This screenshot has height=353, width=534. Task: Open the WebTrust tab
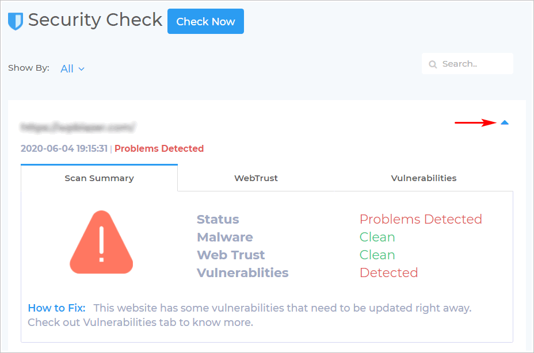pos(255,178)
